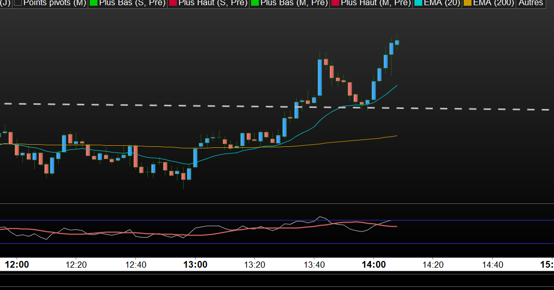Select the Plus Haut (S, Pré) indicator label

click(213, 3)
